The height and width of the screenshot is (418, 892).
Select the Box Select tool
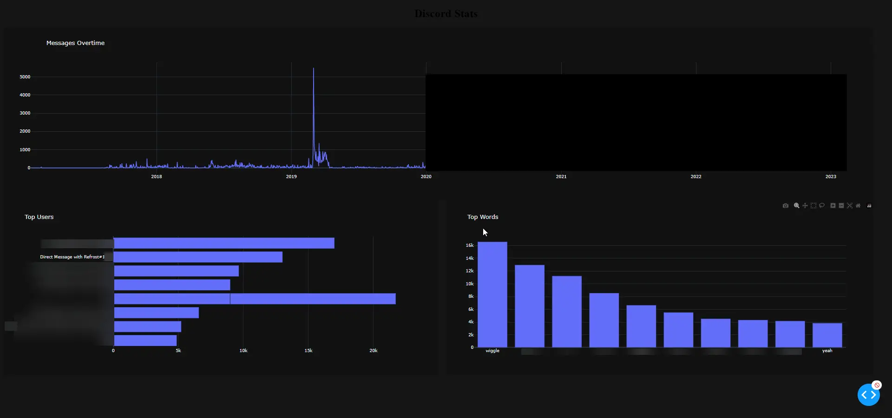pos(813,206)
